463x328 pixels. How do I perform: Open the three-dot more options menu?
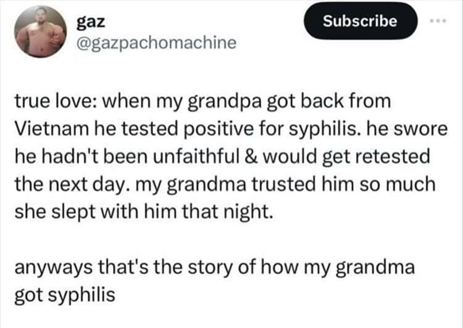click(x=438, y=20)
